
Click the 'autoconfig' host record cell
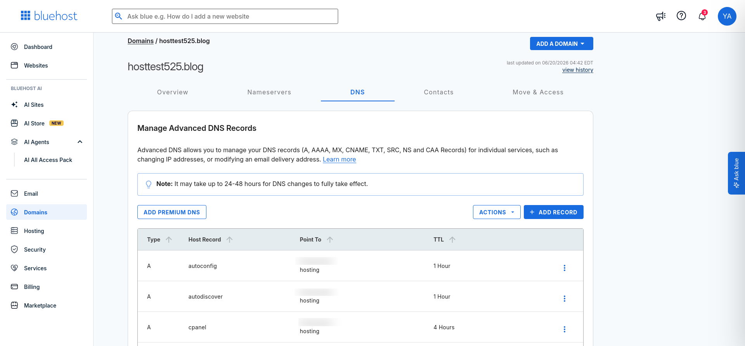203,266
